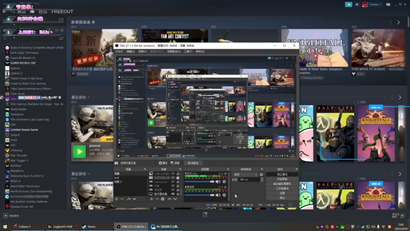
Task: Mute the desktop audio speaker icon in the OBS mixer
Action: tap(218, 195)
